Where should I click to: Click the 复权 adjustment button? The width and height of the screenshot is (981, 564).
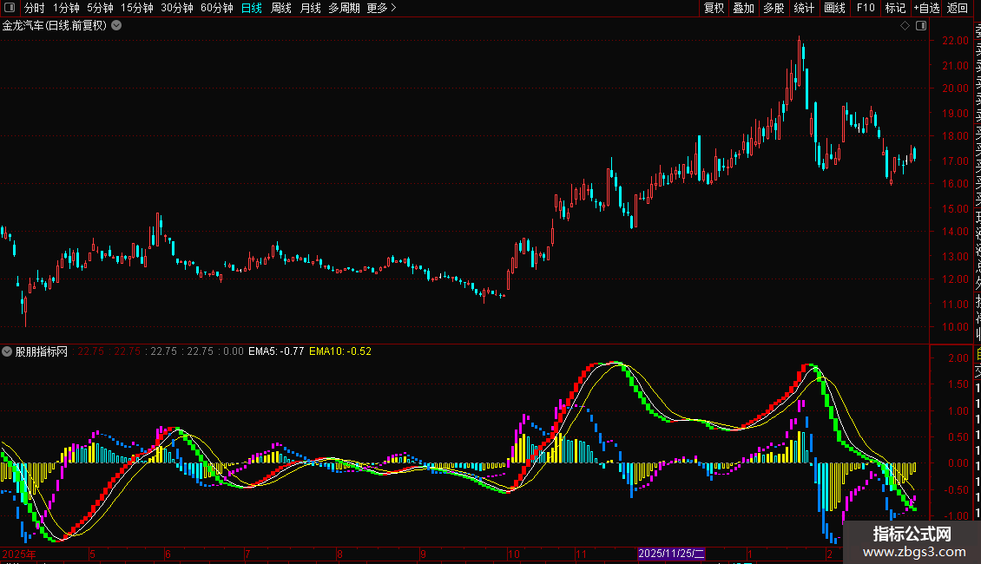(714, 8)
